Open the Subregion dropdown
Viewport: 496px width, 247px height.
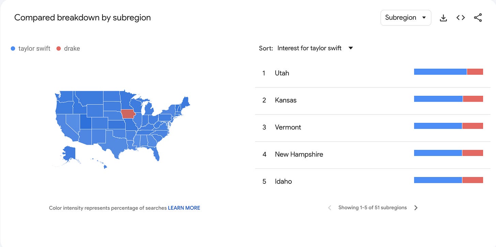[406, 18]
